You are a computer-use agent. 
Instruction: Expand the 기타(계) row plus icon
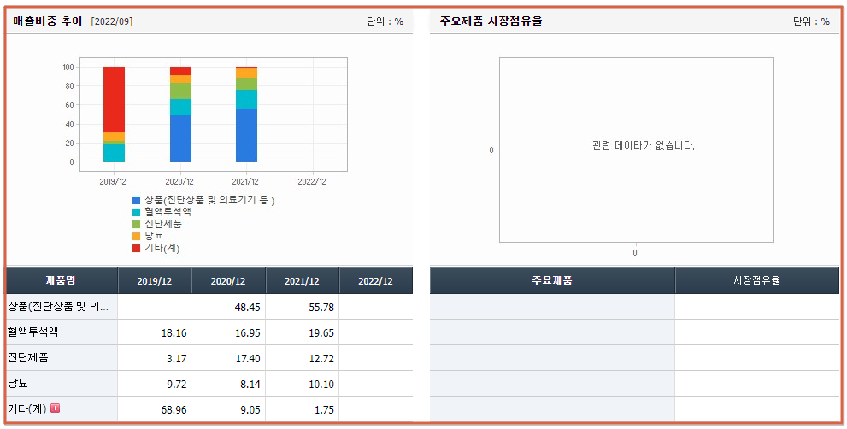[x=55, y=408]
